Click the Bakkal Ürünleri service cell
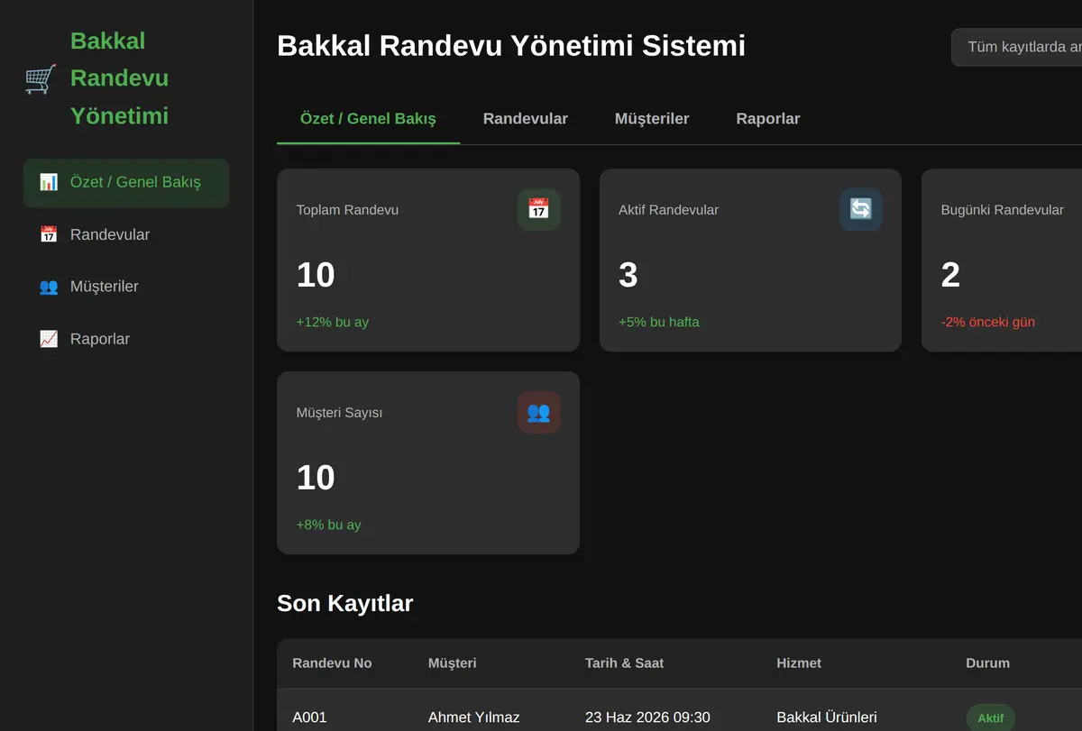This screenshot has width=1082, height=731. [827, 717]
